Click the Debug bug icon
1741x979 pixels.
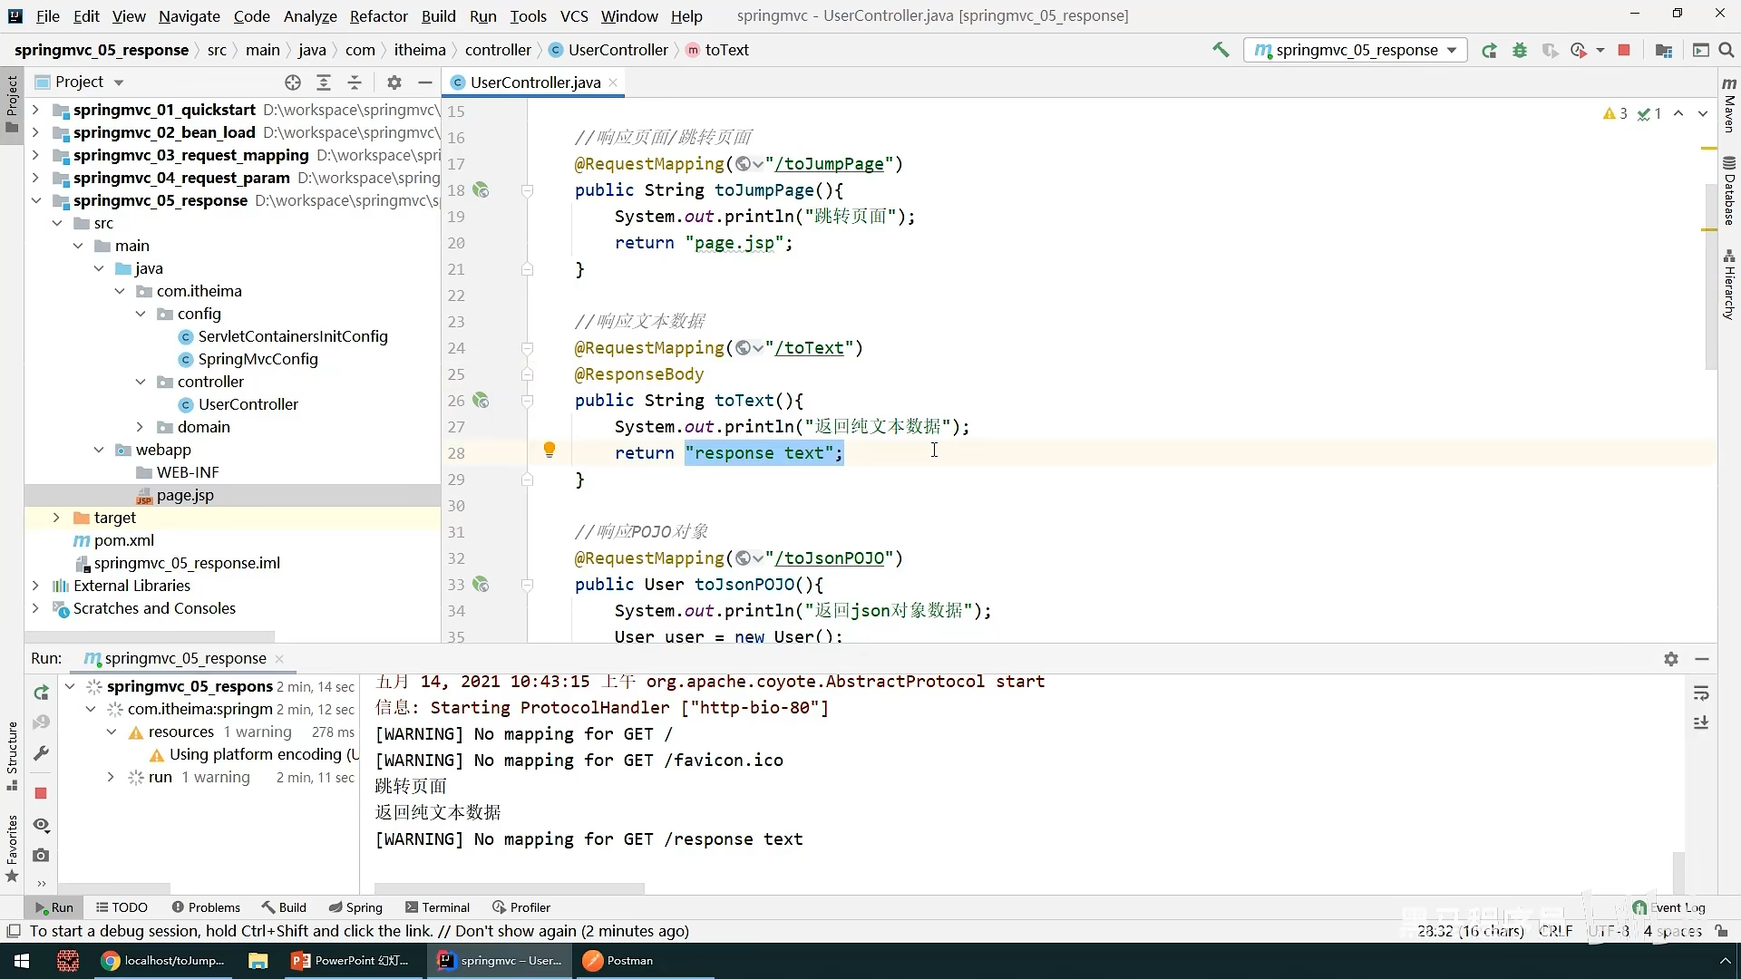click(x=1520, y=50)
